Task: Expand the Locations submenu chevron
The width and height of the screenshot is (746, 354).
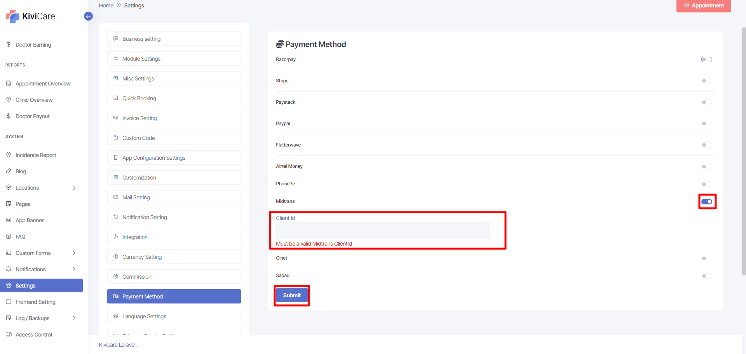Action: pos(74,188)
